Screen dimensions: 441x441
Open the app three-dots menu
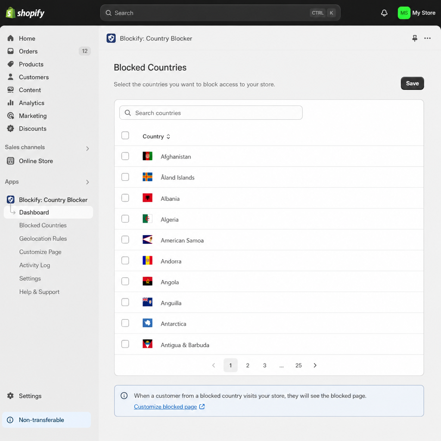pyautogui.click(x=427, y=38)
